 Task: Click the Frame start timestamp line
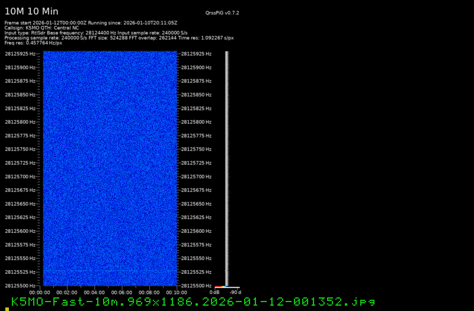(x=91, y=23)
